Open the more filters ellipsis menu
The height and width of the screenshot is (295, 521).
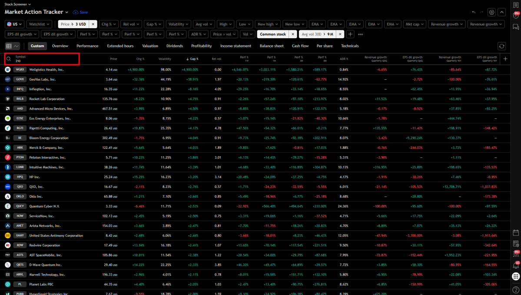(x=361, y=34)
